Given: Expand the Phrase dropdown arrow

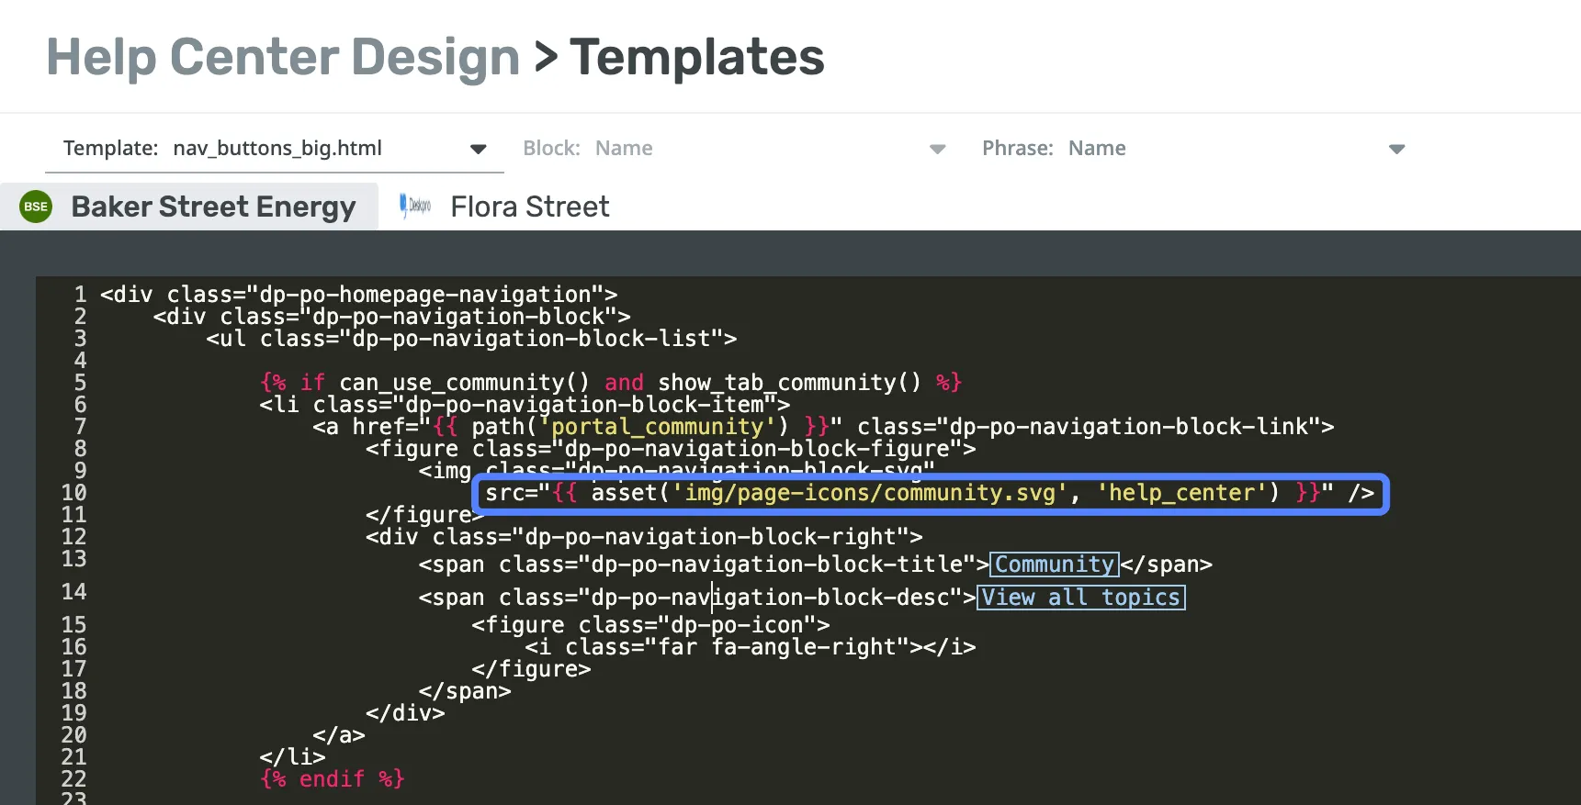Looking at the screenshot, I should pos(1396,149).
